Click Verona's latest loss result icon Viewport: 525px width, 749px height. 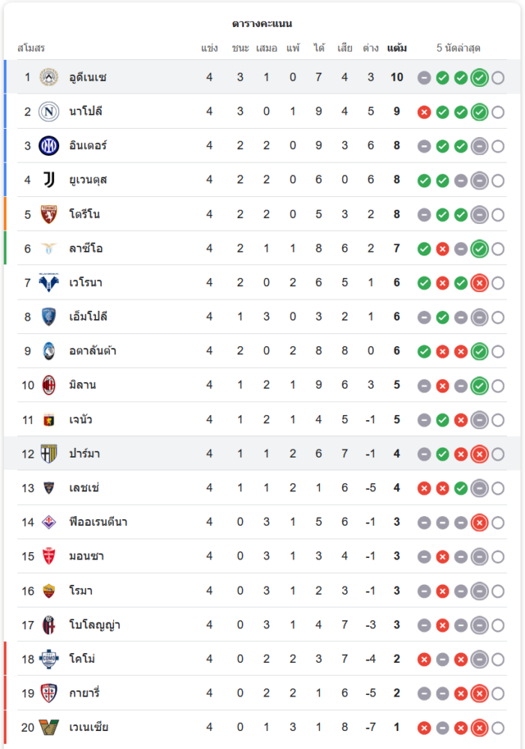tap(480, 283)
